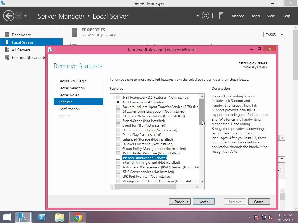This screenshot has height=223, width=298.
Task: Click Client for NFS checkbox
Action: pyautogui.click(x=118, y=125)
